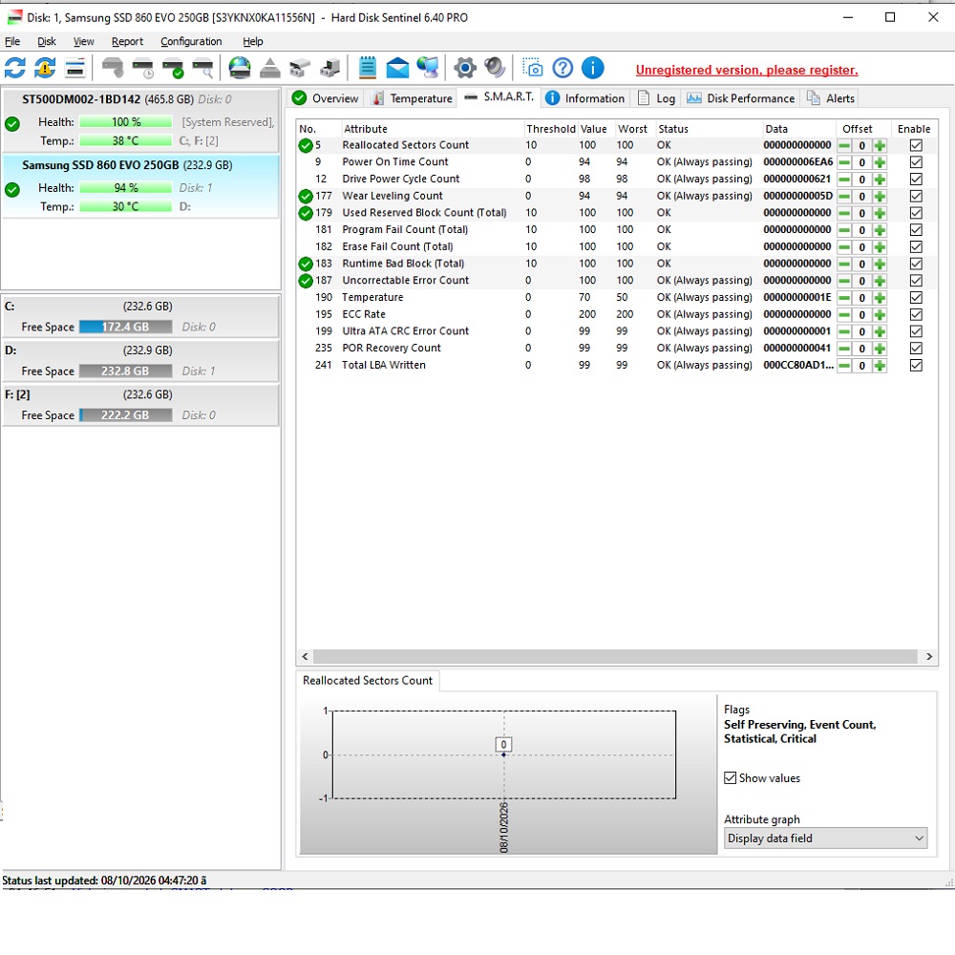Click the eject triangle disk icon
Viewport: 955px width, 955px height.
(x=270, y=68)
